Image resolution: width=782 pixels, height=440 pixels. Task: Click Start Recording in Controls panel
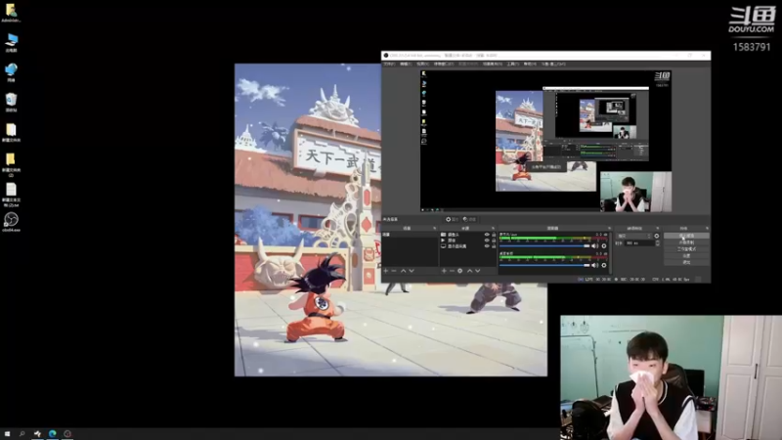687,242
